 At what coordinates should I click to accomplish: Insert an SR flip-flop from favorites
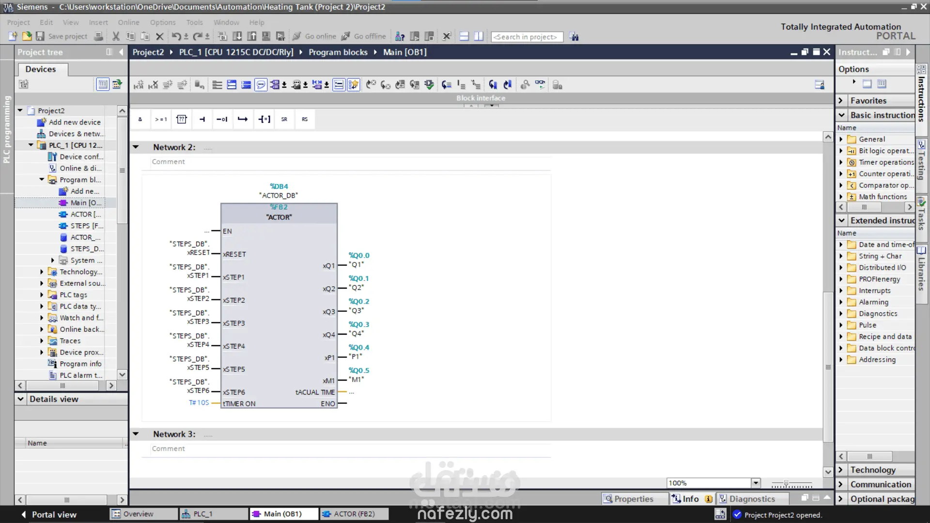(284, 119)
